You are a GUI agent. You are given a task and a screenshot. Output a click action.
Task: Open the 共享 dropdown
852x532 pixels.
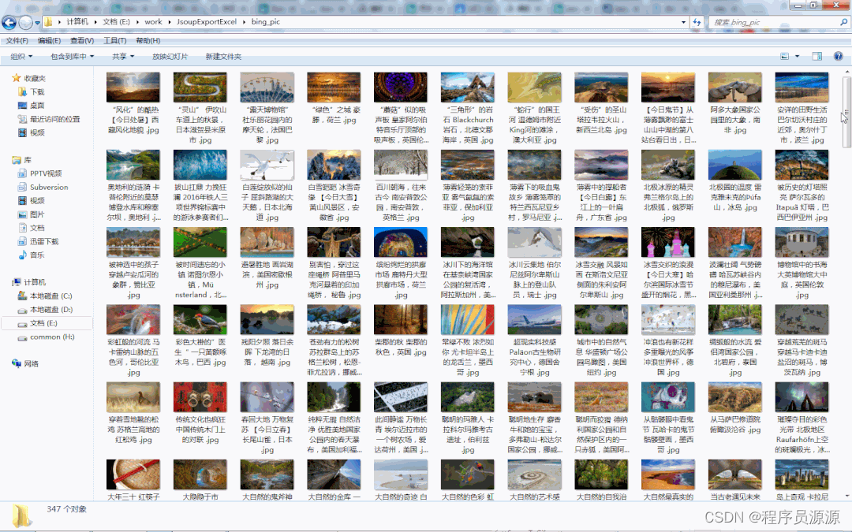click(x=123, y=57)
